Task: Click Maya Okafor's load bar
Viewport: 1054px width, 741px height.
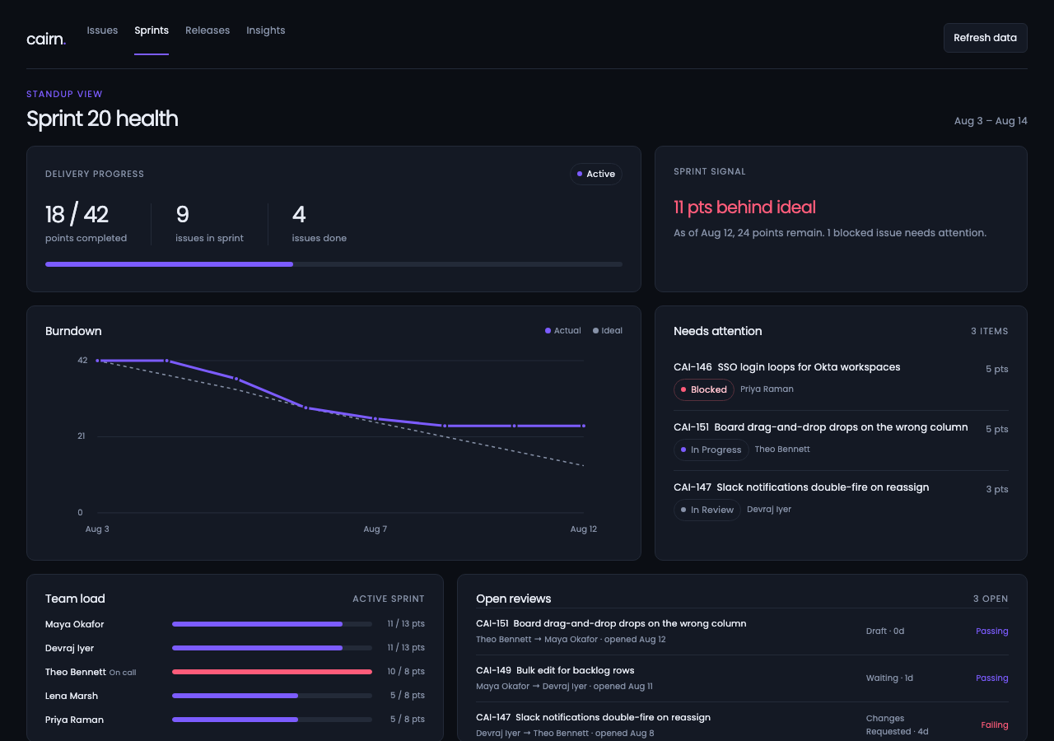Action: tap(272, 624)
